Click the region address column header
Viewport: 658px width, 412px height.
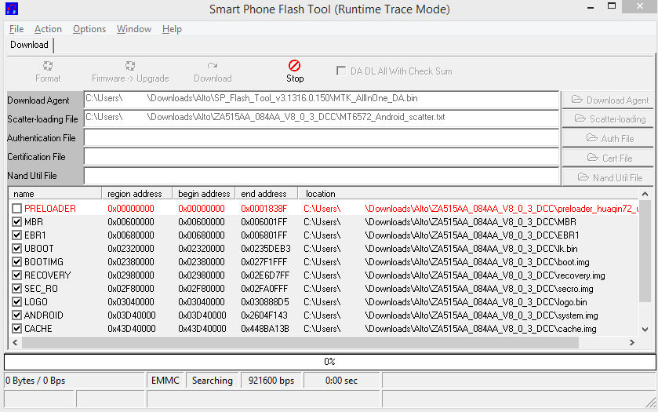[136, 194]
